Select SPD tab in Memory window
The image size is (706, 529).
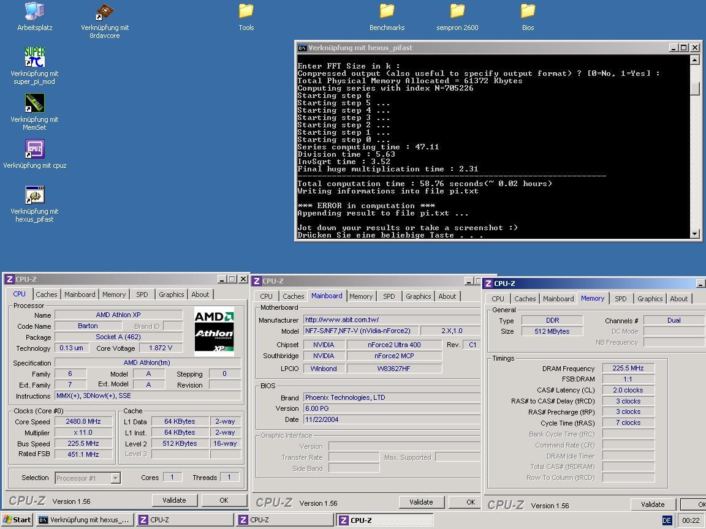[x=621, y=299]
